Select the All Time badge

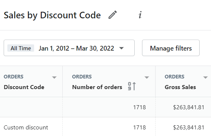pyautogui.click(x=21, y=48)
